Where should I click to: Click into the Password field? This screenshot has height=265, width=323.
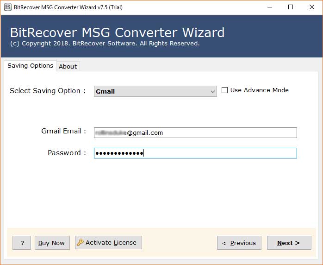click(195, 153)
